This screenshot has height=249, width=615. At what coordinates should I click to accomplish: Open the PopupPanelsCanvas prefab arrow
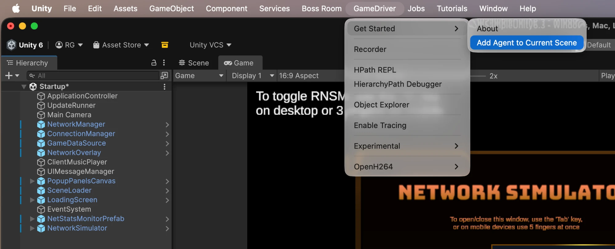167,181
